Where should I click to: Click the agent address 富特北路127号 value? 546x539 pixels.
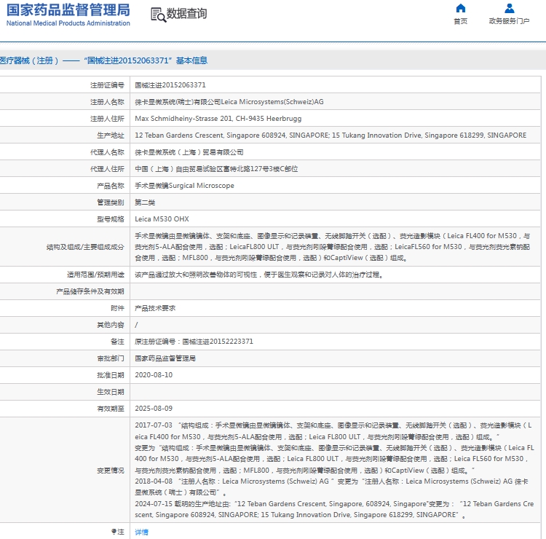click(216, 169)
